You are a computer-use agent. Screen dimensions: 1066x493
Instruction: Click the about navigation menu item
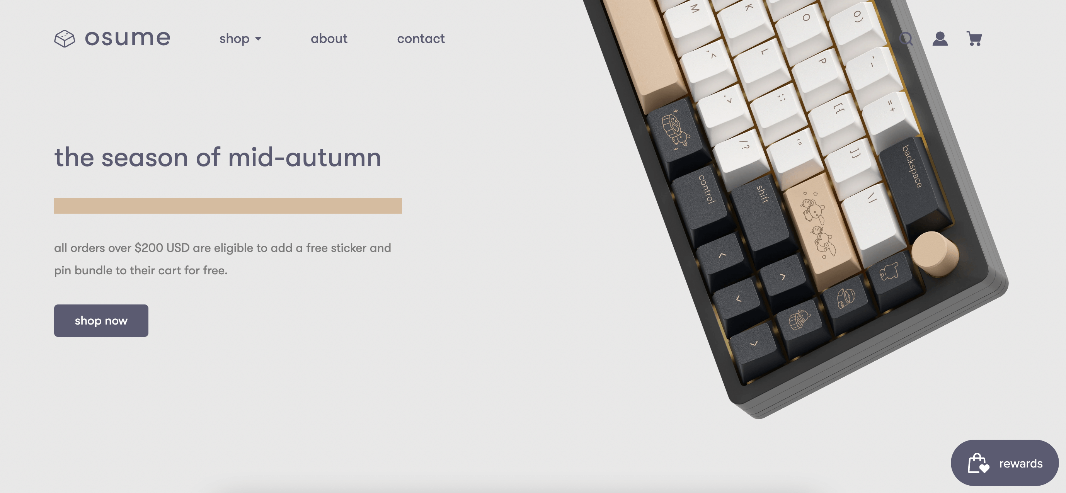329,37
